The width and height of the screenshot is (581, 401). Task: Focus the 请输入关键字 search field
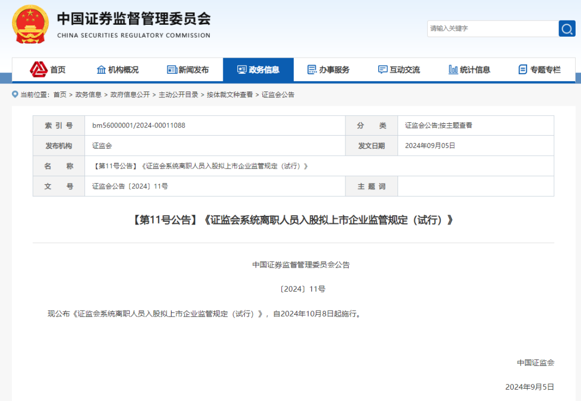(x=493, y=29)
